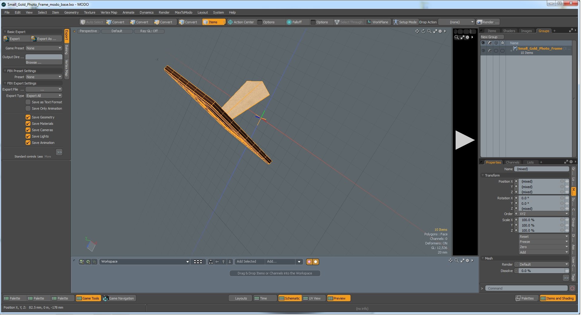Screen dimensions: 582x315
Task: Switch to the Shaders tab
Action: [509, 31]
